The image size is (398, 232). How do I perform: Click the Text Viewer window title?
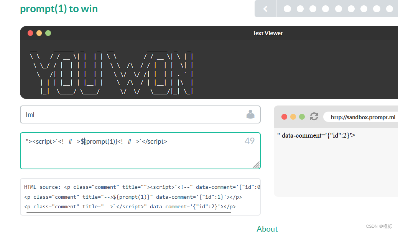click(x=268, y=33)
